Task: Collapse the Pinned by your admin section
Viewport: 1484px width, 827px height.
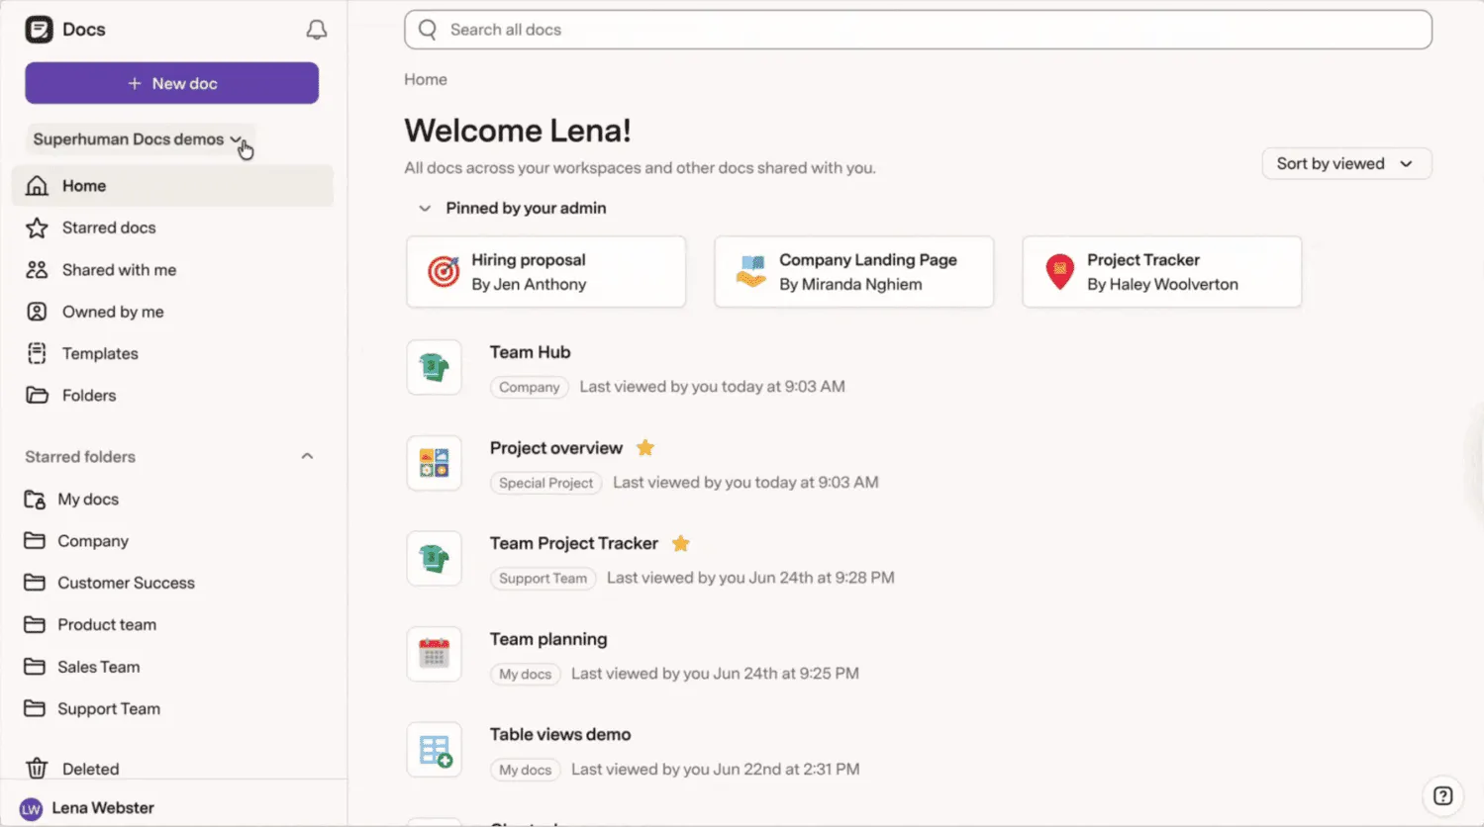Action: tap(425, 209)
